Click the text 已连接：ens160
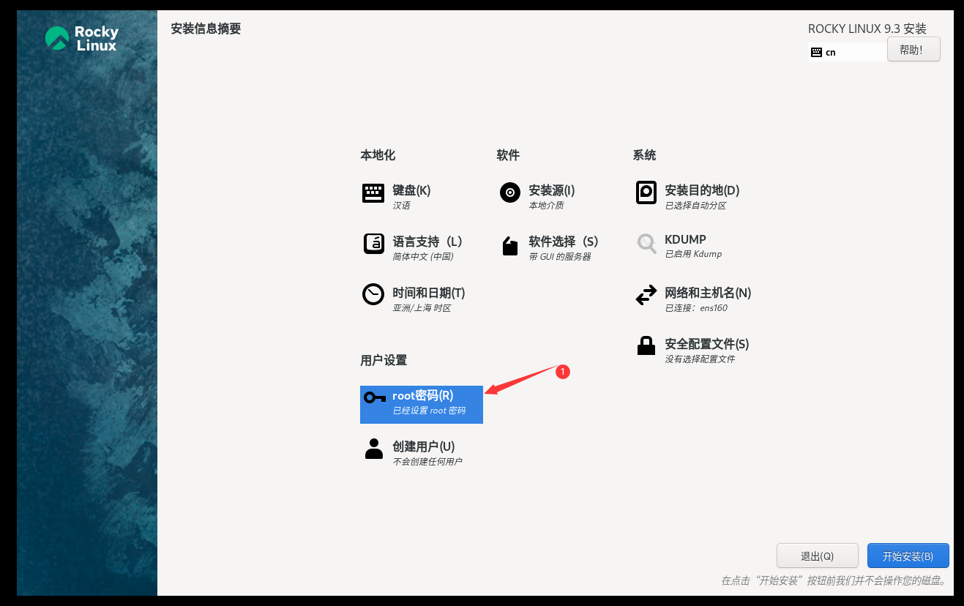 (x=696, y=308)
